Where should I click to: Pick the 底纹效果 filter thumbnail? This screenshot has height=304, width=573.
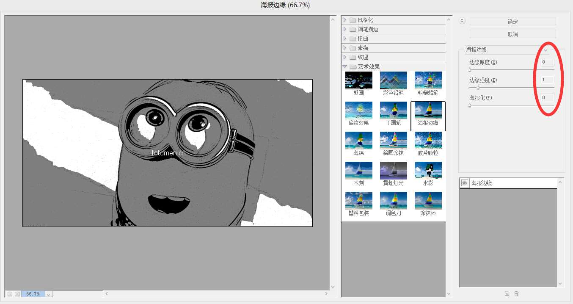click(x=359, y=111)
